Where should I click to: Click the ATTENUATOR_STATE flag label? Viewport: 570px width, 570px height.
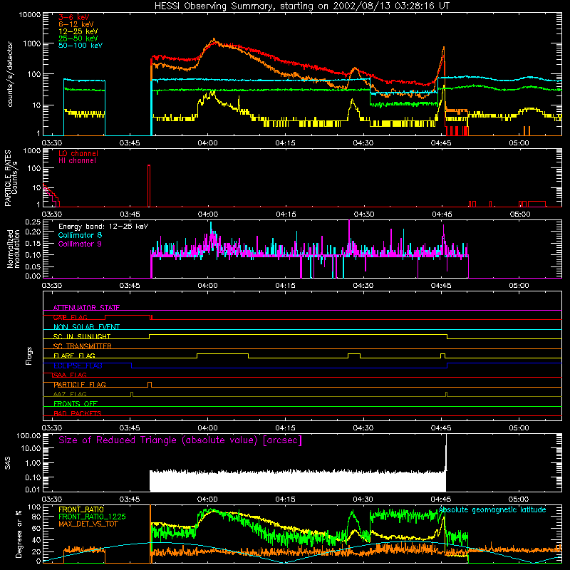(86, 308)
